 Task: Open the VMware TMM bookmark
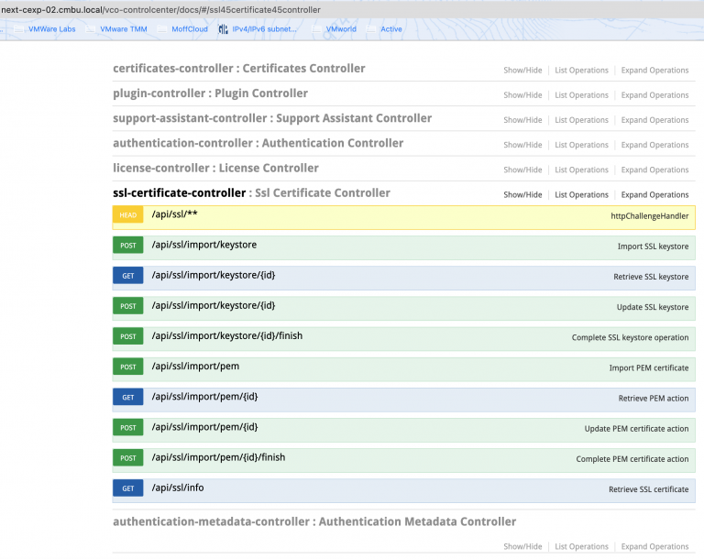pyautogui.click(x=123, y=29)
